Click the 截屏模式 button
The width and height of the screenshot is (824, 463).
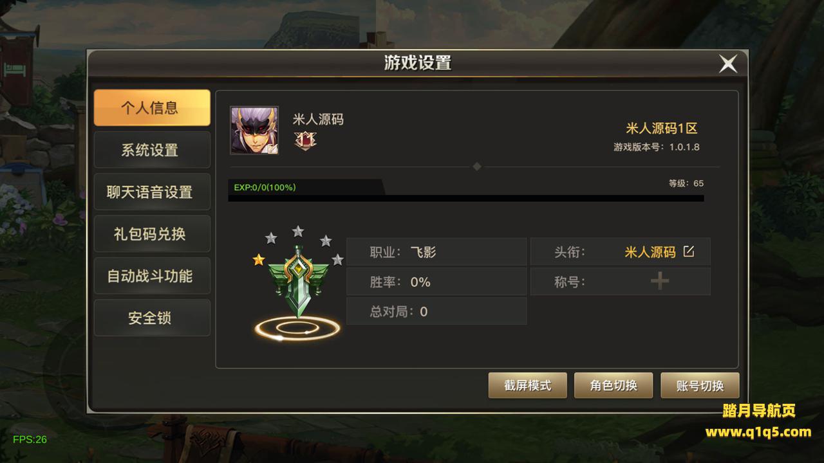528,385
